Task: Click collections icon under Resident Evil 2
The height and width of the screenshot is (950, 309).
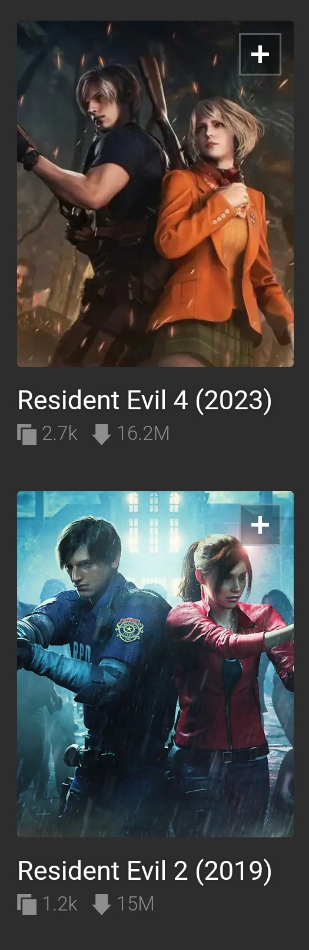Action: pyautogui.click(x=27, y=905)
